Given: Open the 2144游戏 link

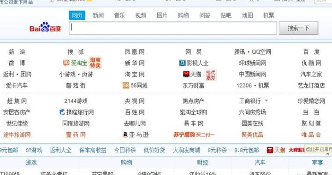Looking at the screenshot, I should tap(76, 101).
